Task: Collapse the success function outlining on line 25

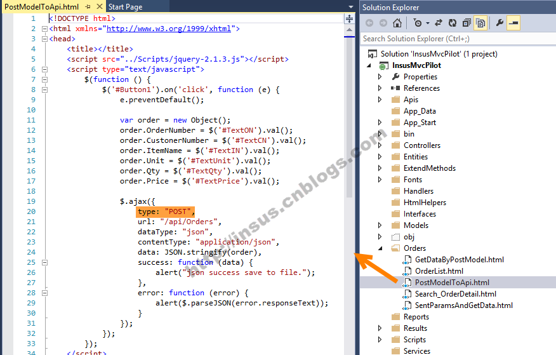Action: point(44,263)
